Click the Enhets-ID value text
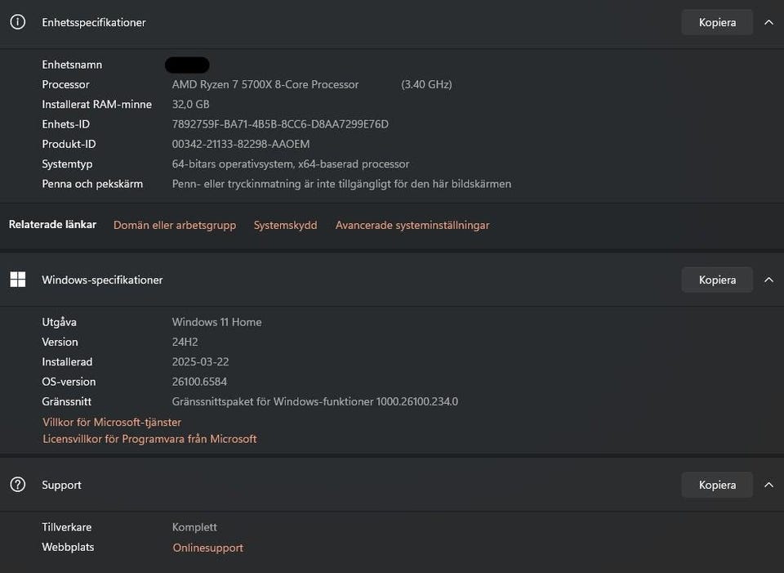784x573 pixels. [280, 124]
